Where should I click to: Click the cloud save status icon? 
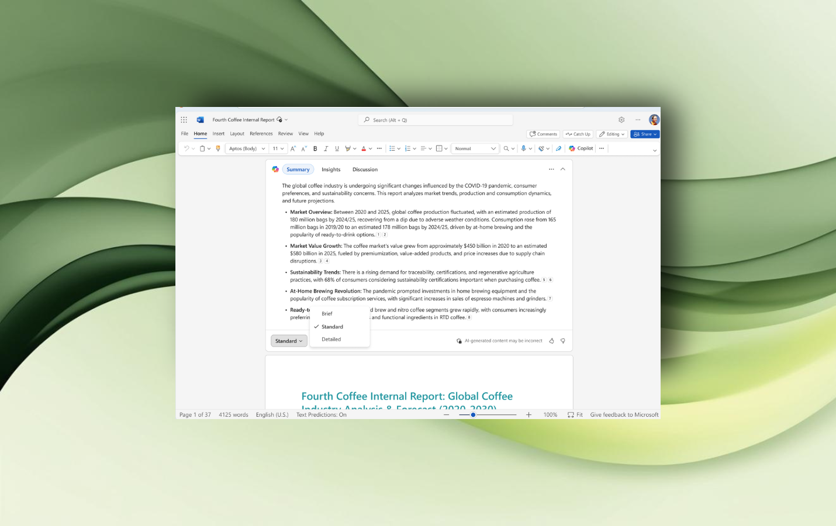[x=279, y=120]
